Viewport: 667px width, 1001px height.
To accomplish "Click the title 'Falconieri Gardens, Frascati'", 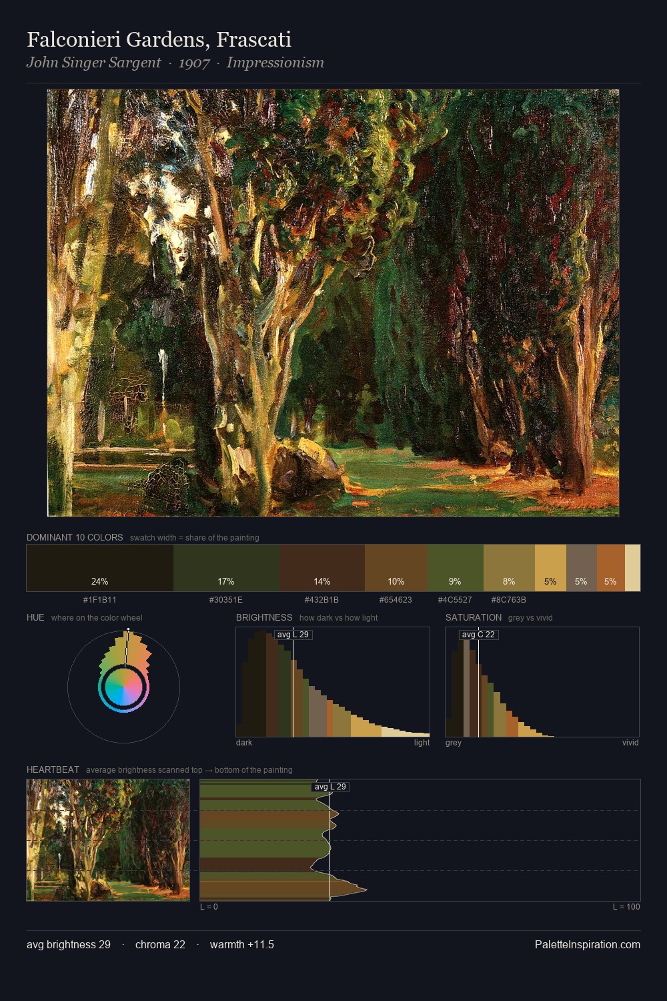I will pyautogui.click(x=159, y=39).
